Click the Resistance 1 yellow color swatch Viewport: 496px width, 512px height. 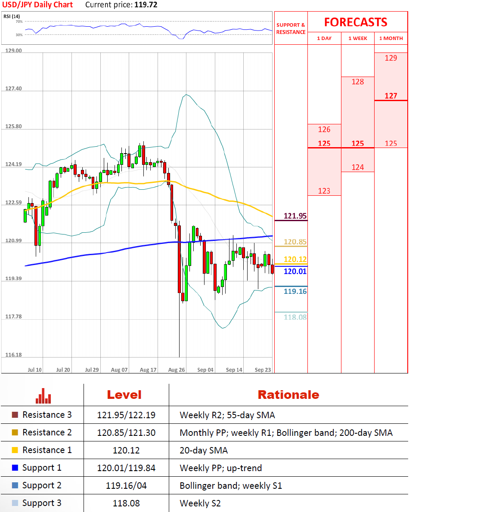click(15, 450)
